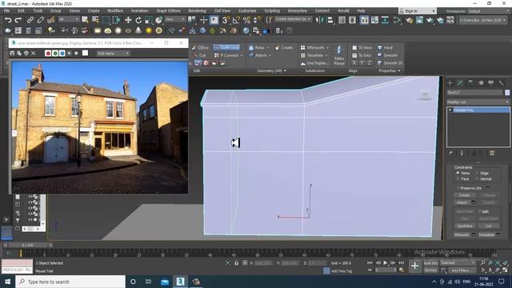
Task: Enable the green channel in image window
Action: [x=55, y=54]
